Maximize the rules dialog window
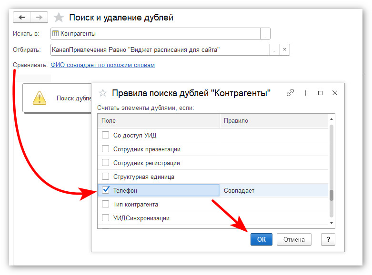 [x=320, y=93]
